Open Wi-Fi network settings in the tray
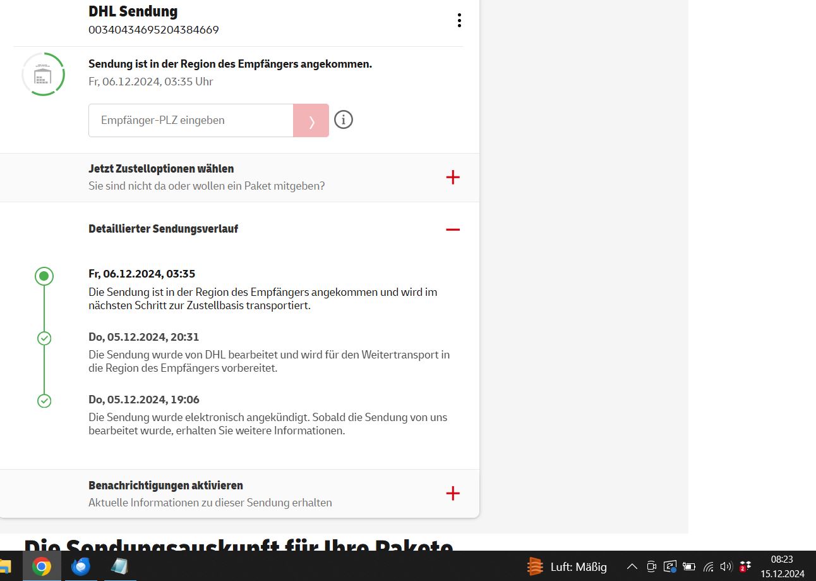The width and height of the screenshot is (816, 581). click(x=709, y=567)
